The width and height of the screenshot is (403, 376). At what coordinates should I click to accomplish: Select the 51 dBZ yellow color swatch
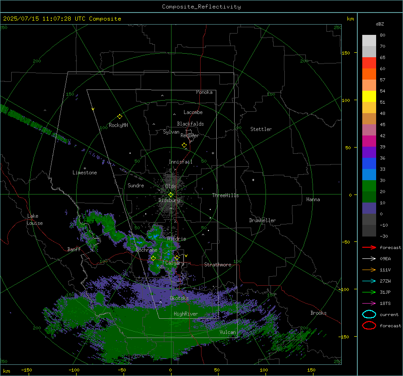click(x=369, y=96)
